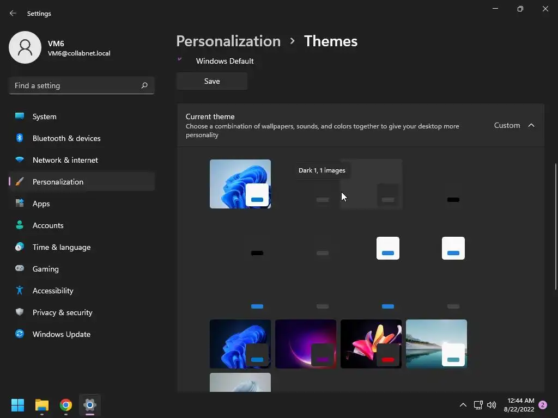The height and width of the screenshot is (418, 558).
Task: Click the VM6 user avatar
Action: click(25, 47)
